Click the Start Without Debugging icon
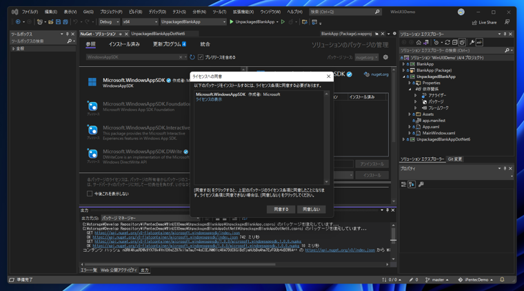 (283, 21)
